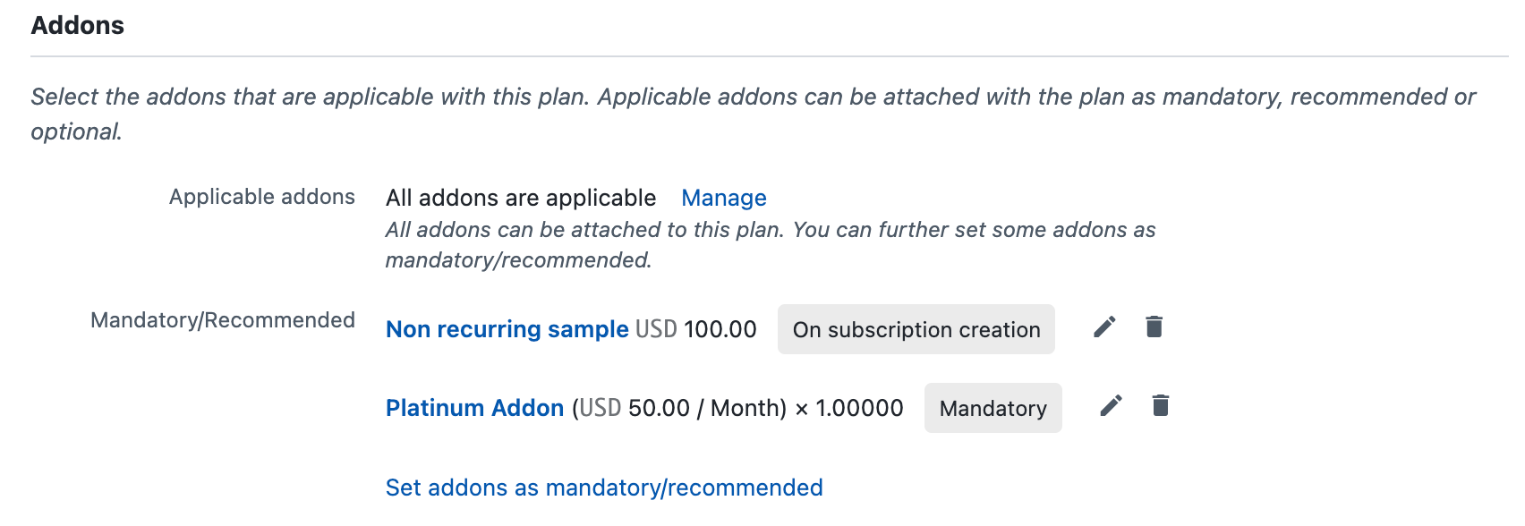The width and height of the screenshot is (1525, 526).
Task: Click the Mandatory/Recommended field label
Action: (x=222, y=320)
